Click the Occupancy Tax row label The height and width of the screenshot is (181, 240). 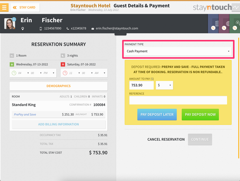[50, 135]
